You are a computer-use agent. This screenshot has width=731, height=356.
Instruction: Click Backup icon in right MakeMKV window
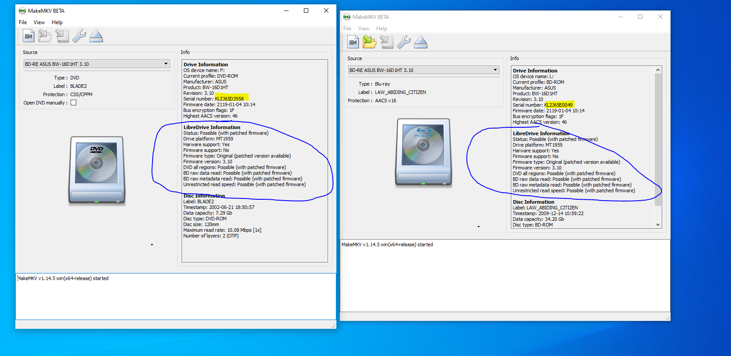(x=386, y=42)
